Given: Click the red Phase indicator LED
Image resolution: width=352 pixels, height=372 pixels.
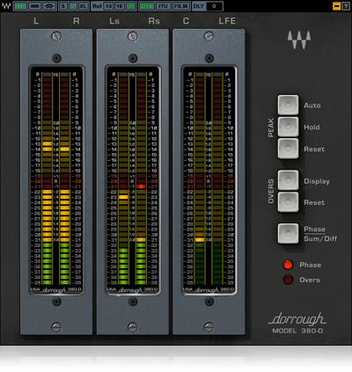Looking at the screenshot, I should 288,265.
